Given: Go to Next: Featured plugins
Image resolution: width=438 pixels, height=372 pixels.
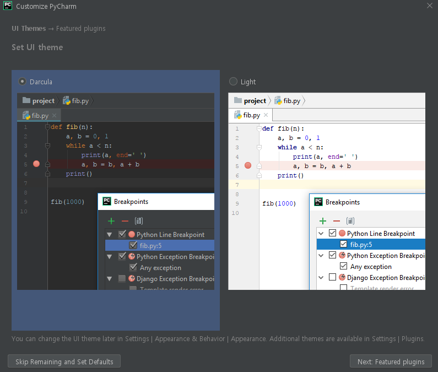Looking at the screenshot, I should [391, 362].
